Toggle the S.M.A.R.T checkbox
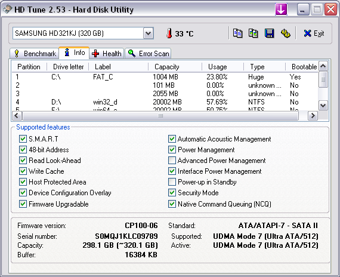Screen dimensions: 340x277 point(23,138)
